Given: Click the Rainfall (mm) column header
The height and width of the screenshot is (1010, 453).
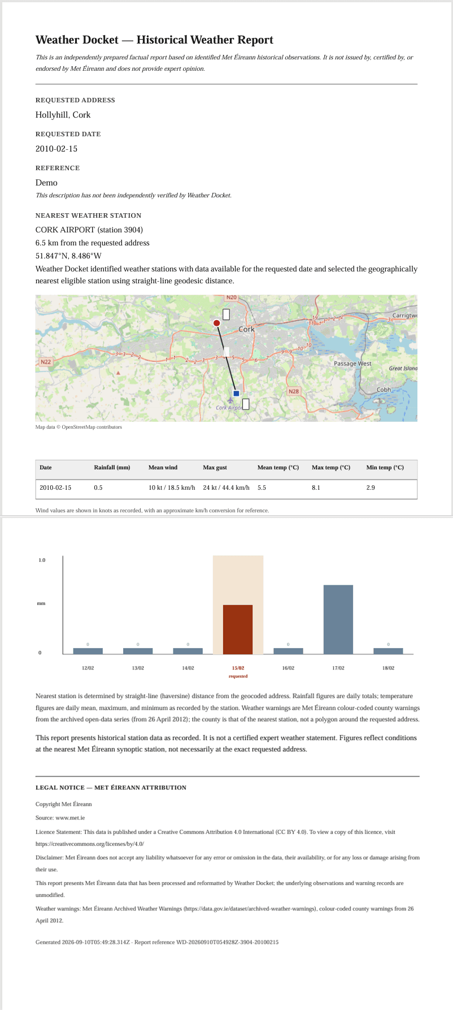Looking at the screenshot, I should (112, 468).
